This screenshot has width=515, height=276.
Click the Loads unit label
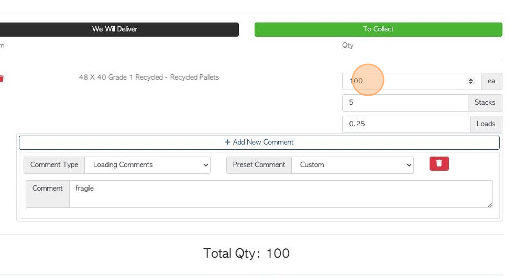(486, 124)
